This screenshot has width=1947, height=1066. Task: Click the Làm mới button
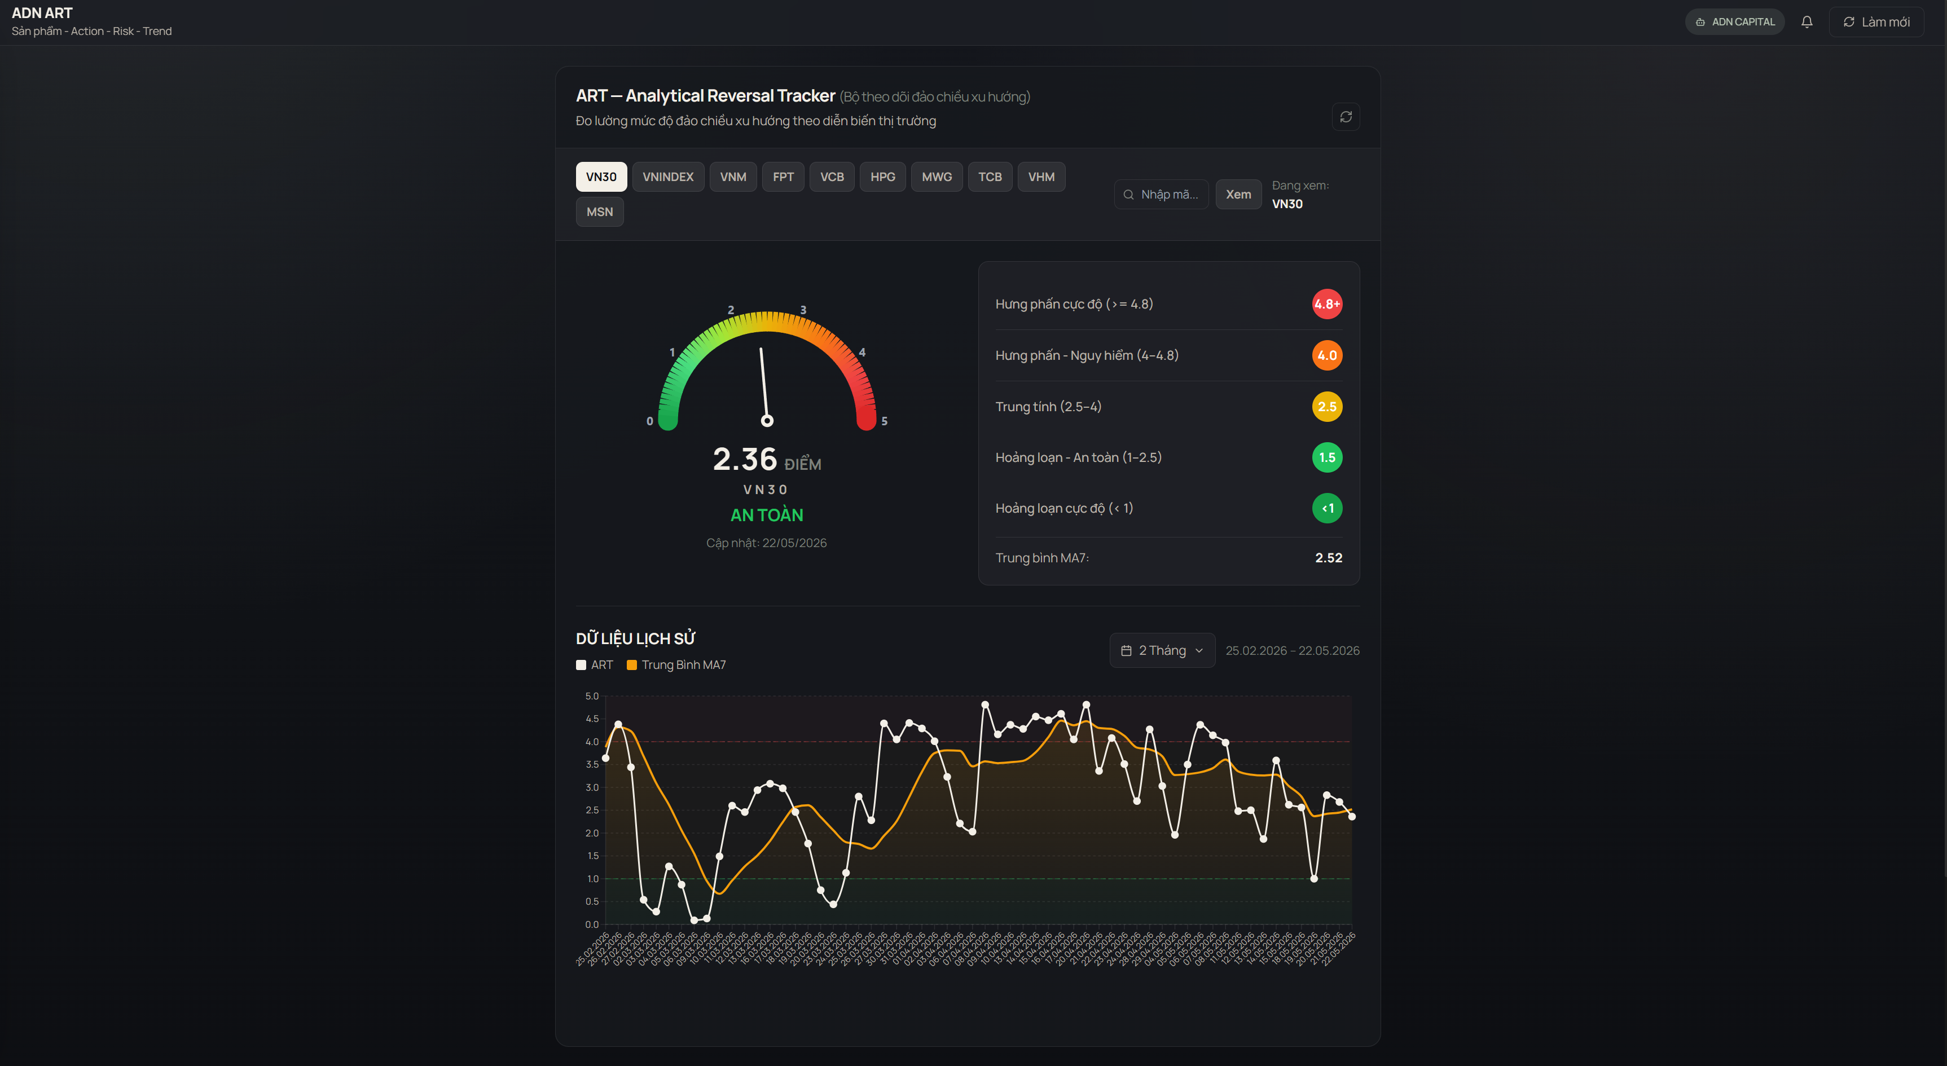click(1876, 22)
